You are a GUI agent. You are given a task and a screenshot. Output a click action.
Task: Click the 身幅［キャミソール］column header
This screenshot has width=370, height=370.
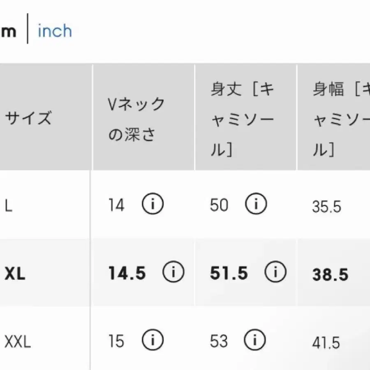click(x=337, y=117)
